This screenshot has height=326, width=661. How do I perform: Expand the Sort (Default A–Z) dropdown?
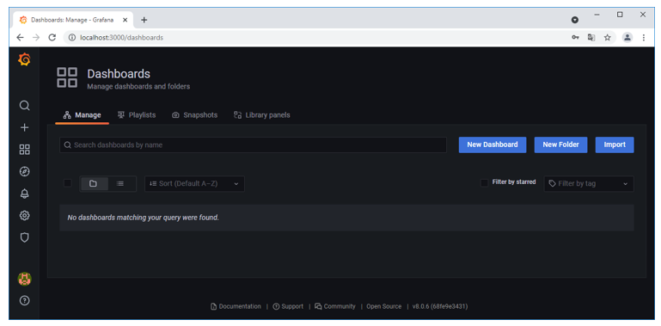click(194, 183)
